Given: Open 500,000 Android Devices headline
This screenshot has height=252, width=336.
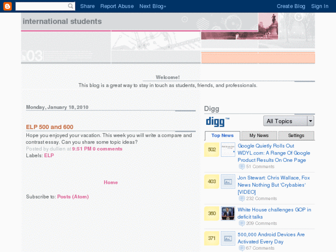Looking at the screenshot, I should click(271, 238).
